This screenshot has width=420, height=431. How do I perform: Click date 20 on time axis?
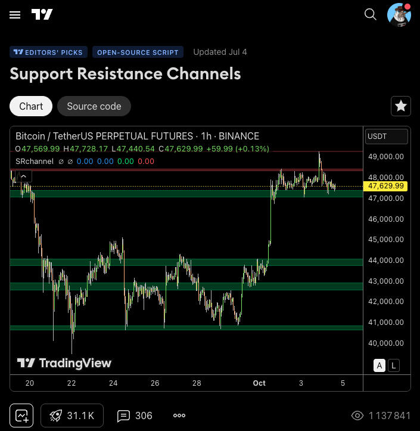(30, 383)
